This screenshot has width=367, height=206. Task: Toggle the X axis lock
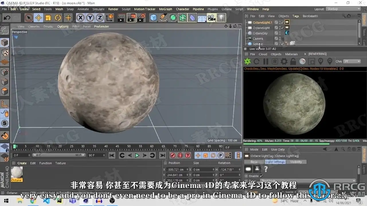[x=81, y=18]
